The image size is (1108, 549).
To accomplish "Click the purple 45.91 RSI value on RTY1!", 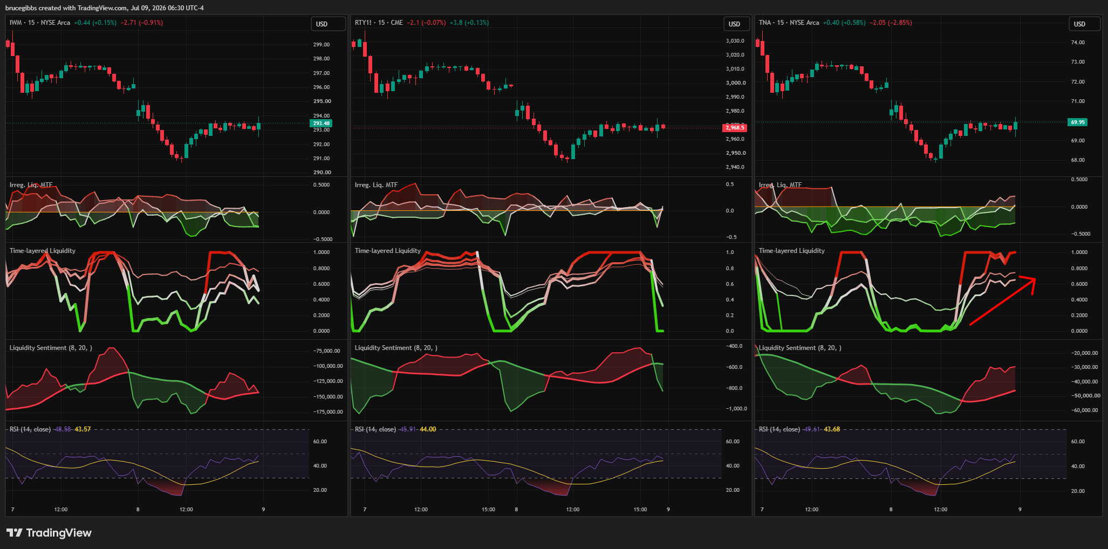I will point(408,429).
